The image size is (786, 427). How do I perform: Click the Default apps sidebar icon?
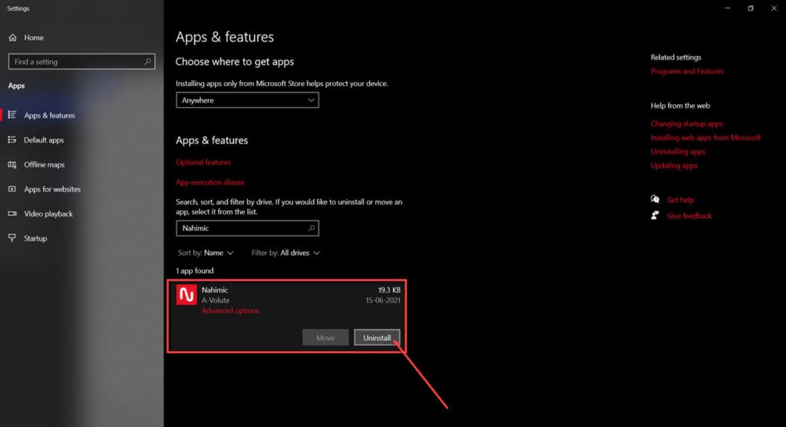point(12,140)
